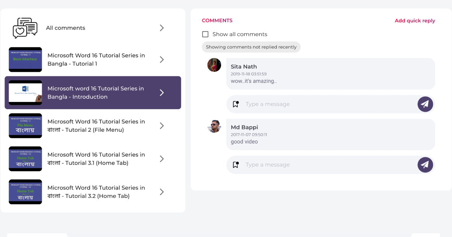Screen dimensions: 452x237
Task: Expand the All comments chevron arrow
Action: pyautogui.click(x=162, y=28)
